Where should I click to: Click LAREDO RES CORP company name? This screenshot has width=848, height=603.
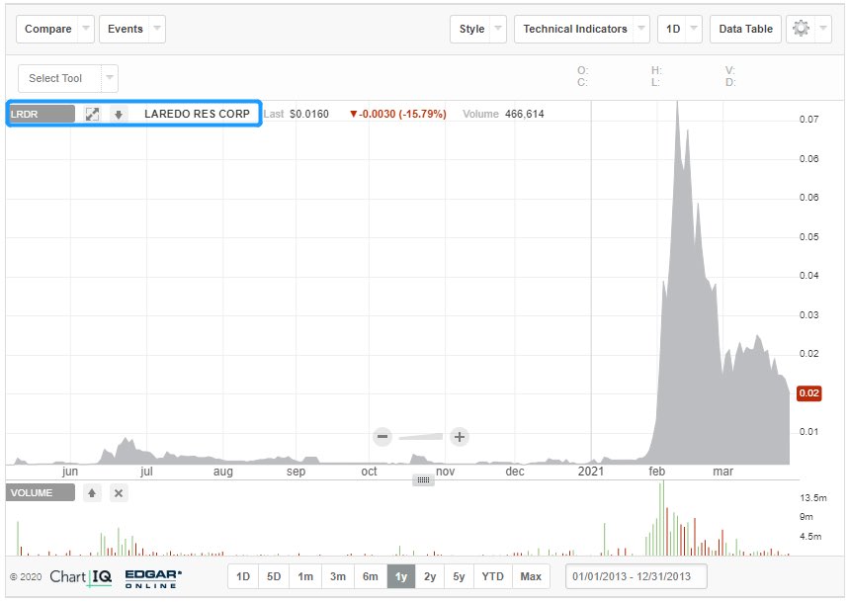coord(197,114)
